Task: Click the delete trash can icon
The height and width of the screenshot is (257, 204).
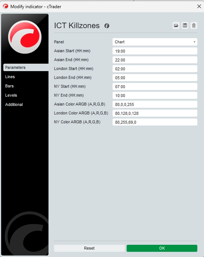Action: coord(194,25)
